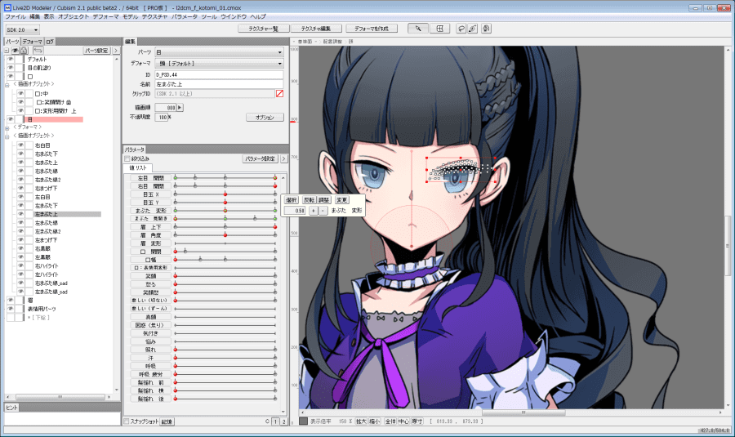Click the small collapse-all box in parts toolbar
The image size is (735, 437).
click(7, 51)
